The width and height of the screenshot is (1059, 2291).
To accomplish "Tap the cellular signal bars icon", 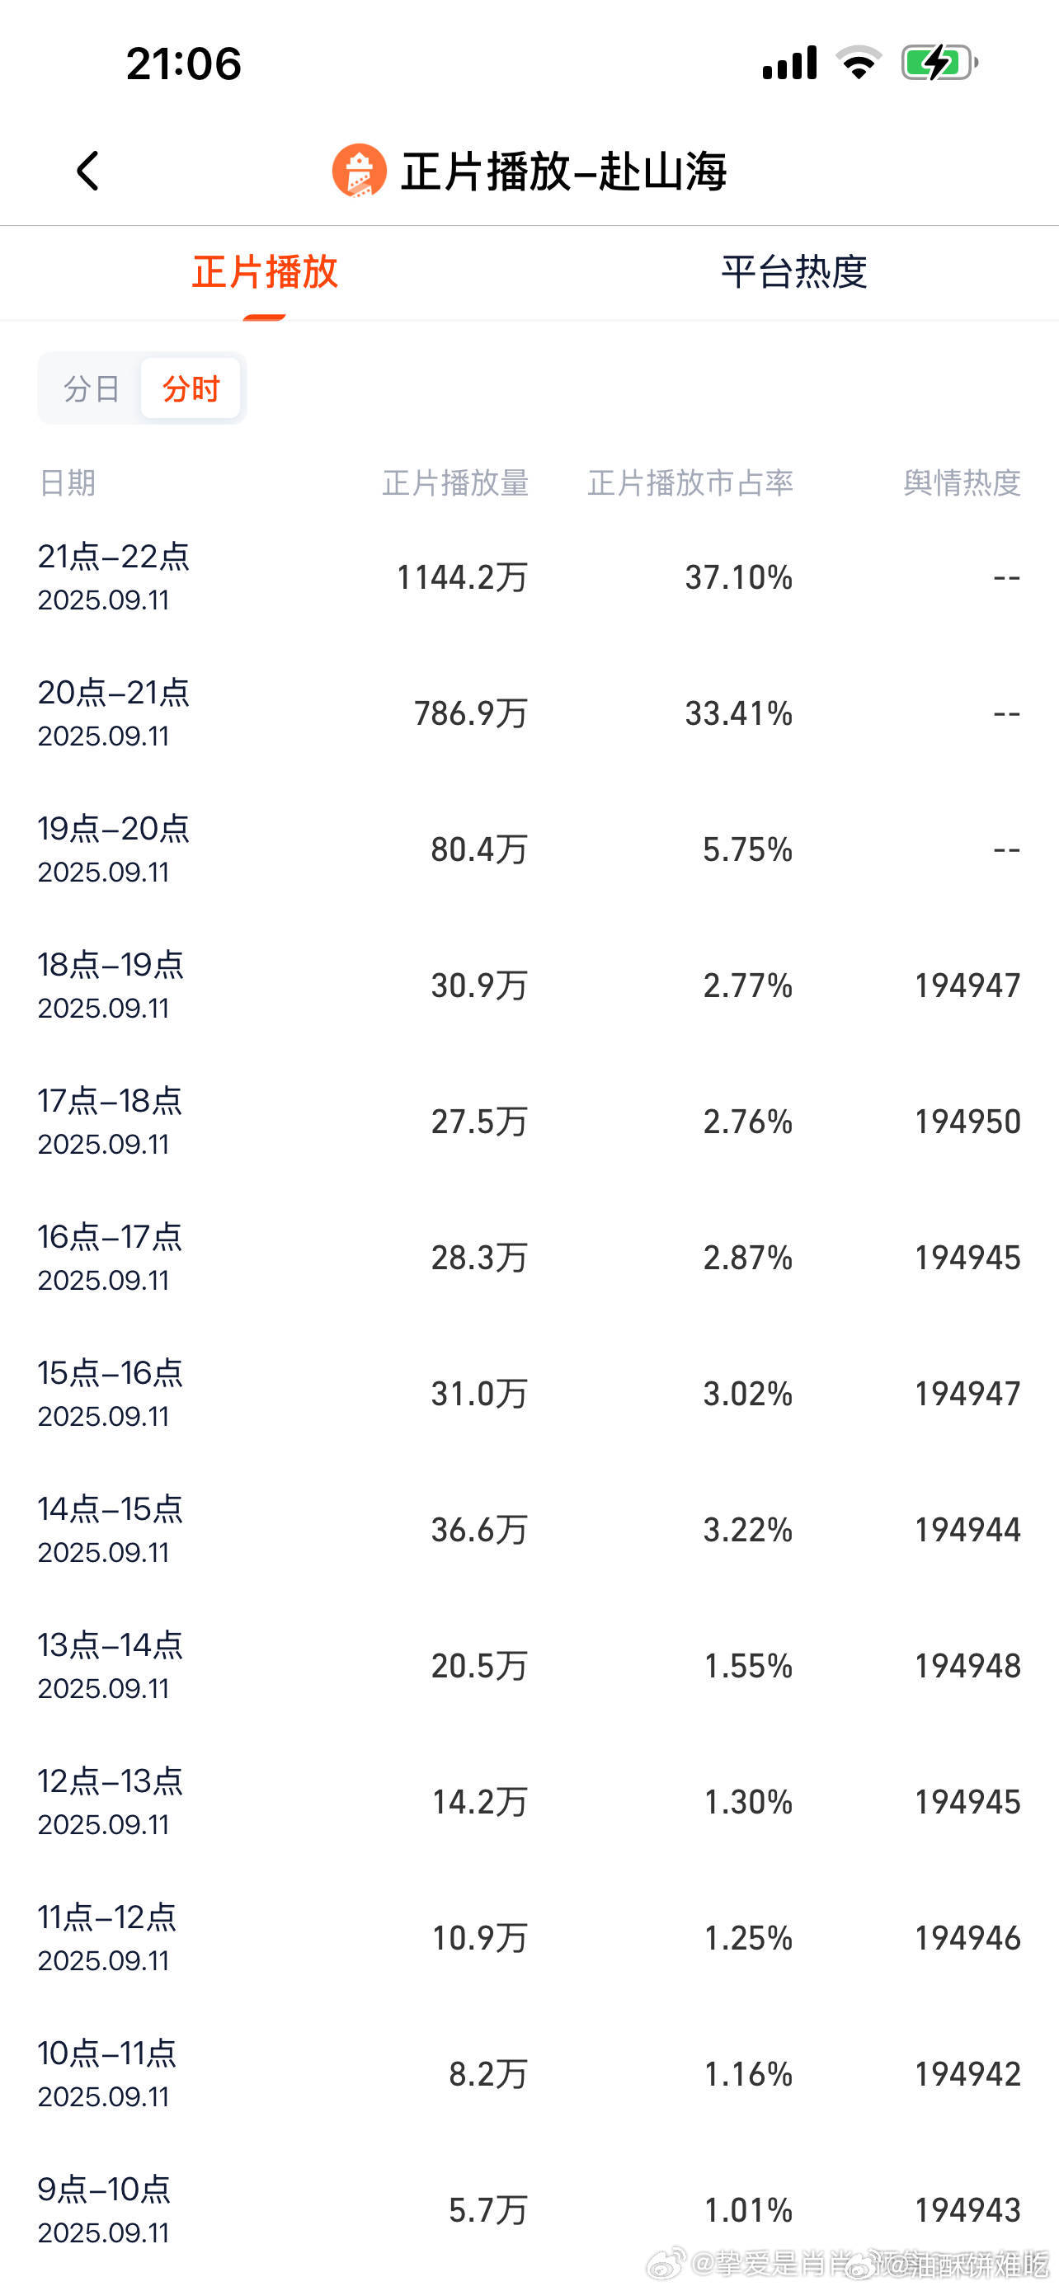I will pyautogui.click(x=789, y=64).
